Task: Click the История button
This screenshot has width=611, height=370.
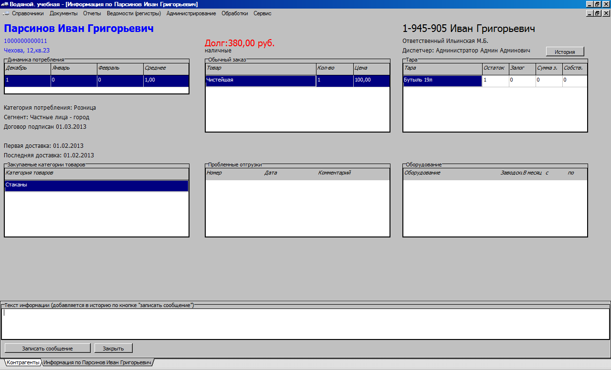Action: click(x=565, y=51)
